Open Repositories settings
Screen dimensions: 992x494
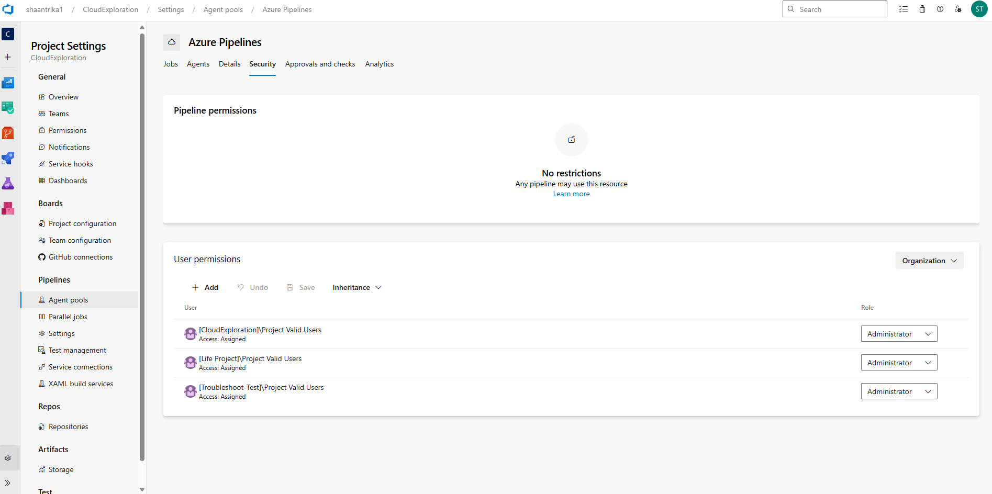[80, 426]
